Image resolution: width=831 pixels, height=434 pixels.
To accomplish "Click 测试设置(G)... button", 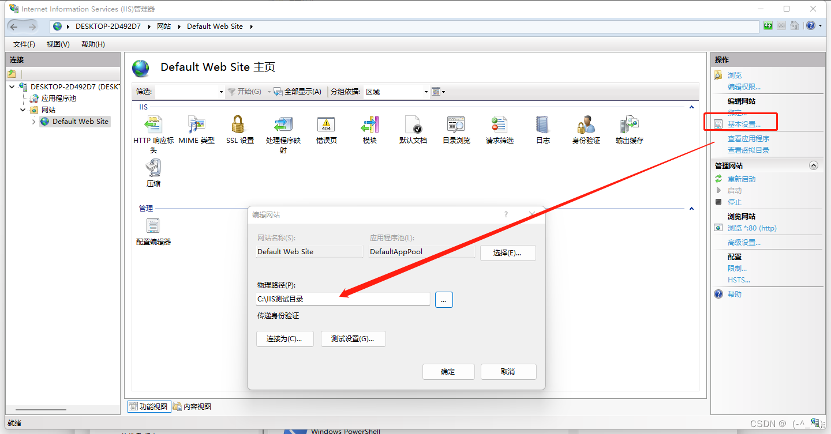I will pos(353,339).
